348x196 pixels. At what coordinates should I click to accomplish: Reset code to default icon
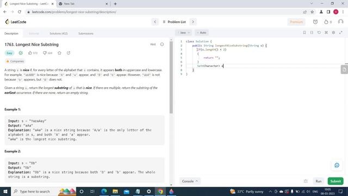point(319,33)
